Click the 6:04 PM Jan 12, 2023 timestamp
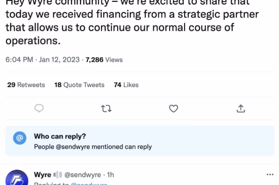 [x=43, y=59]
